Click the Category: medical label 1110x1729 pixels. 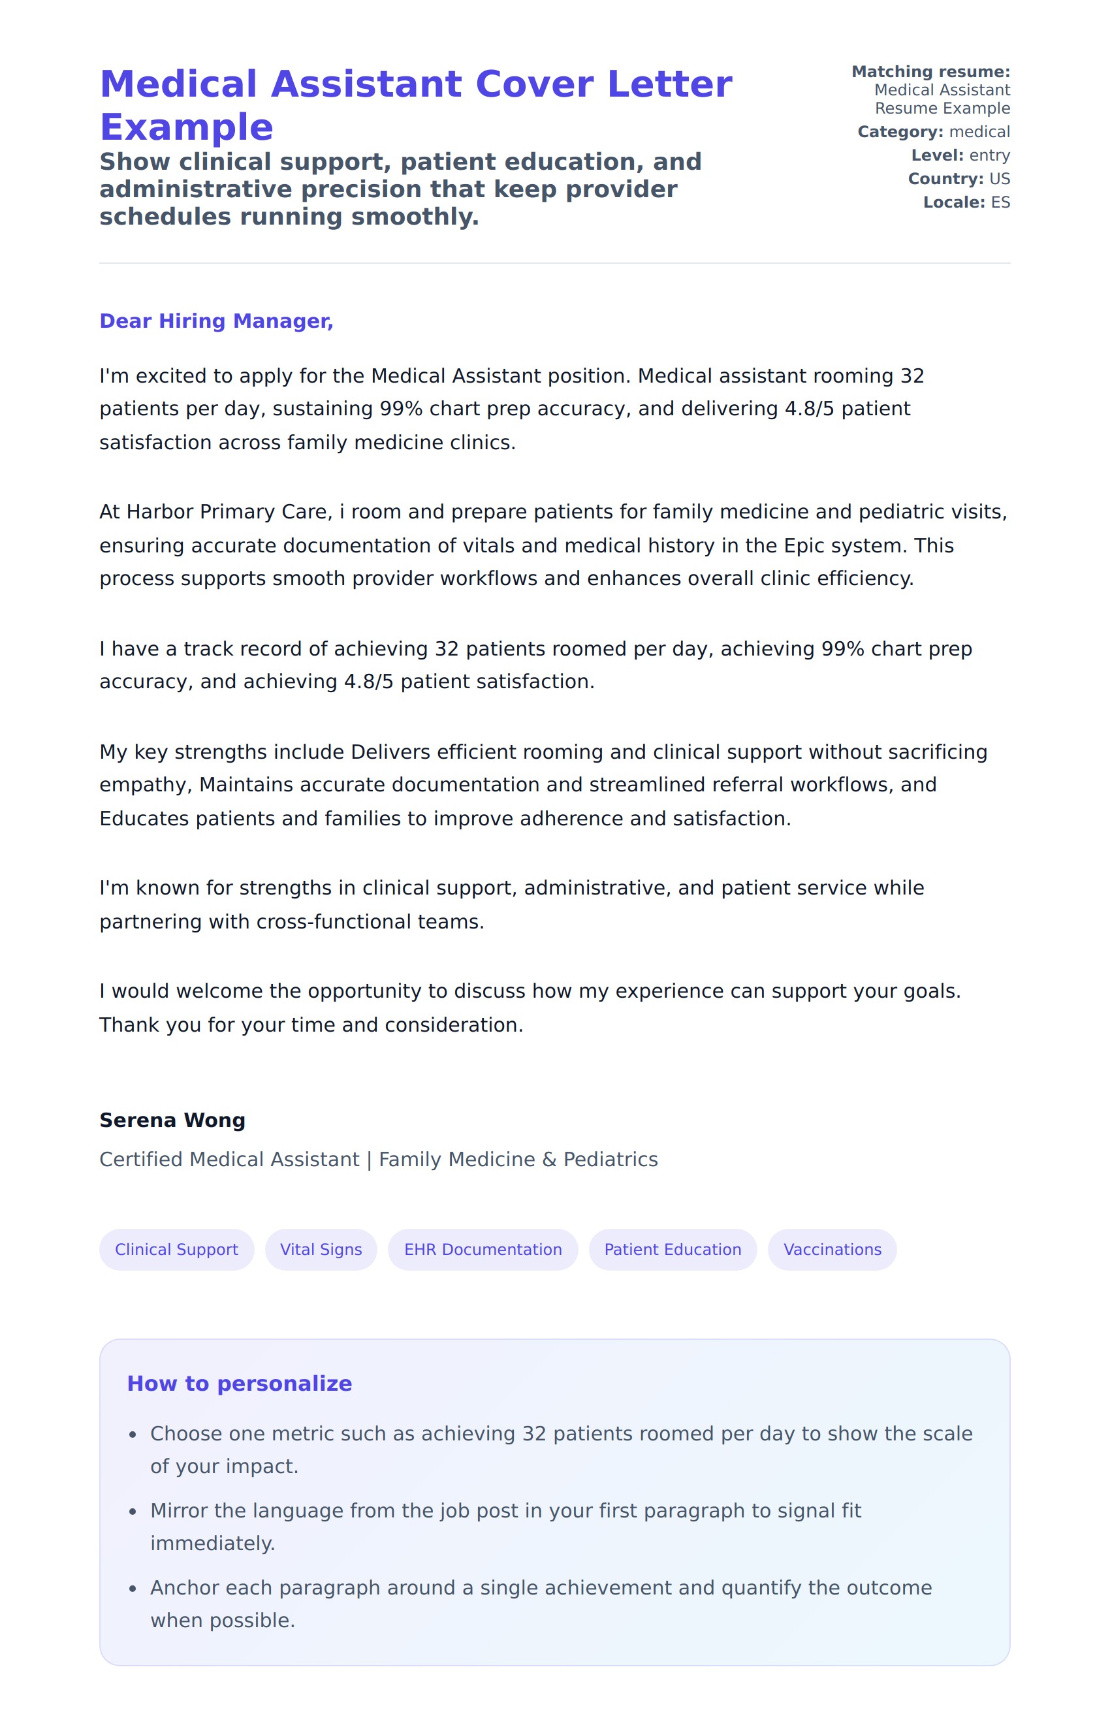[x=934, y=132]
